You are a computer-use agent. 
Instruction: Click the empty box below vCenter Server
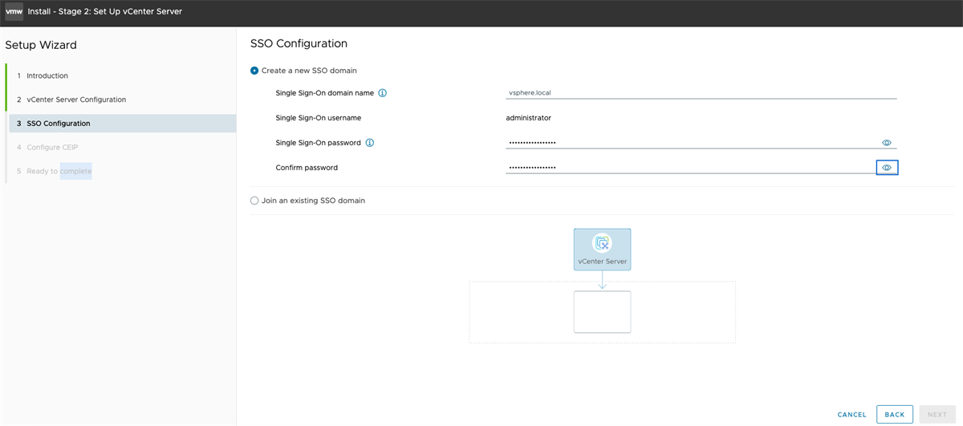point(602,311)
